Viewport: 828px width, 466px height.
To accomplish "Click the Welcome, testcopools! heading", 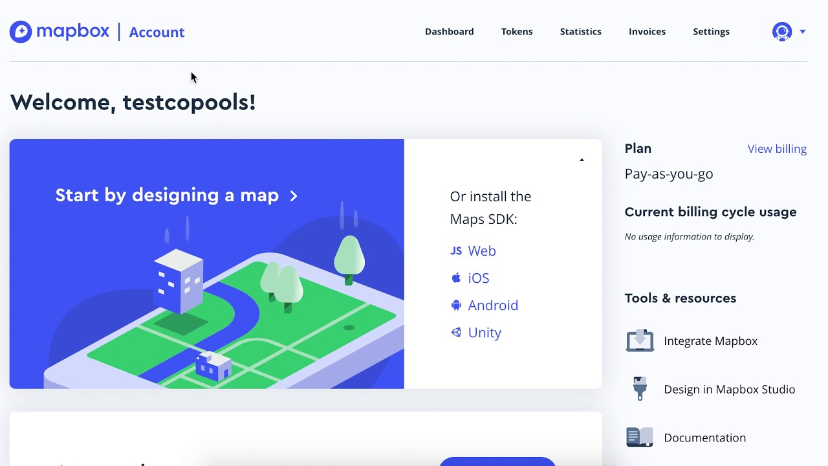I will coord(133,102).
